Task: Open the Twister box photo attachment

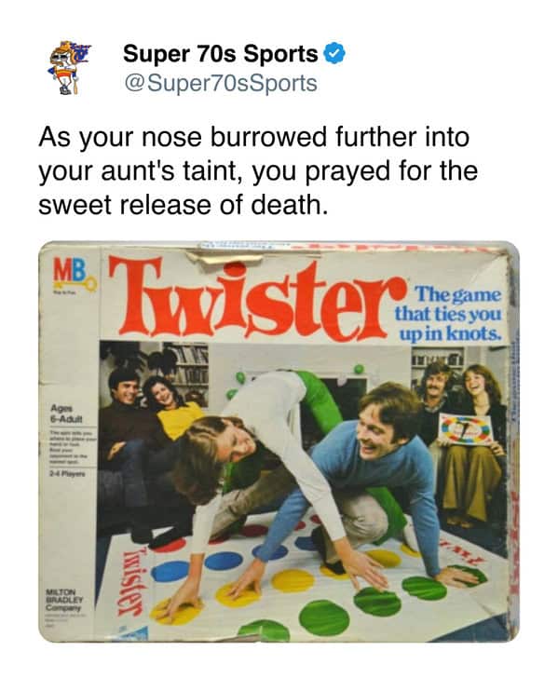Action: 279,441
